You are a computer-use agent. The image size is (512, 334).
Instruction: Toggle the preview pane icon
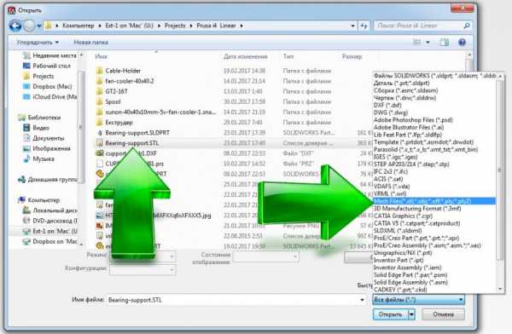[445, 43]
